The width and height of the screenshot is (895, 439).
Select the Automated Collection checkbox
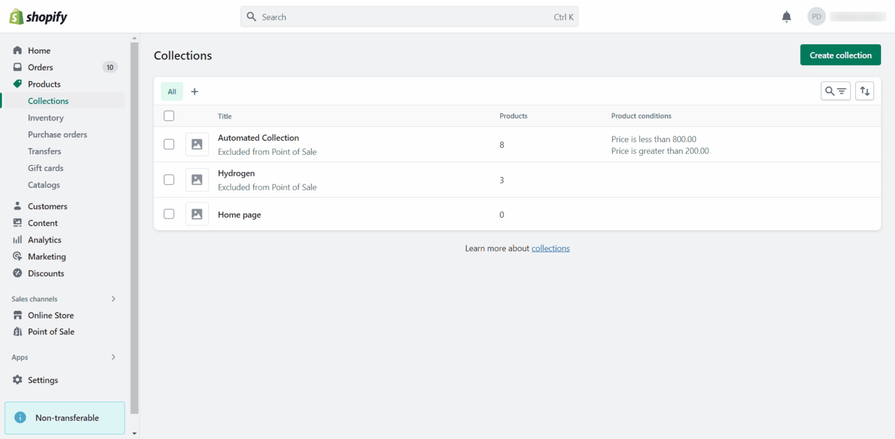(168, 144)
